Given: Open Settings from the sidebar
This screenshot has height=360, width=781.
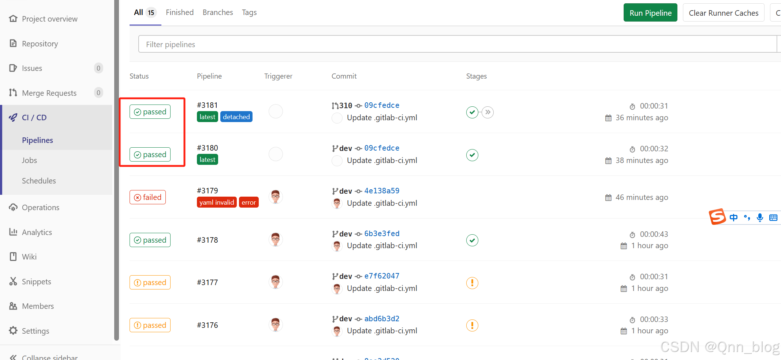Looking at the screenshot, I should (x=35, y=331).
